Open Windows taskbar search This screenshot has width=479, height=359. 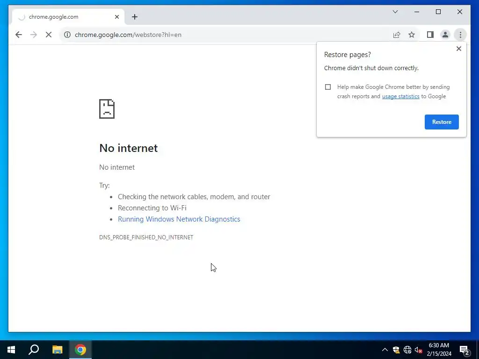point(34,350)
